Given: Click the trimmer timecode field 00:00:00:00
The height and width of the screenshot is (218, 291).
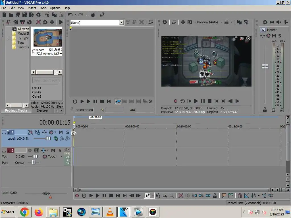Looking at the screenshot, I should point(84,110).
